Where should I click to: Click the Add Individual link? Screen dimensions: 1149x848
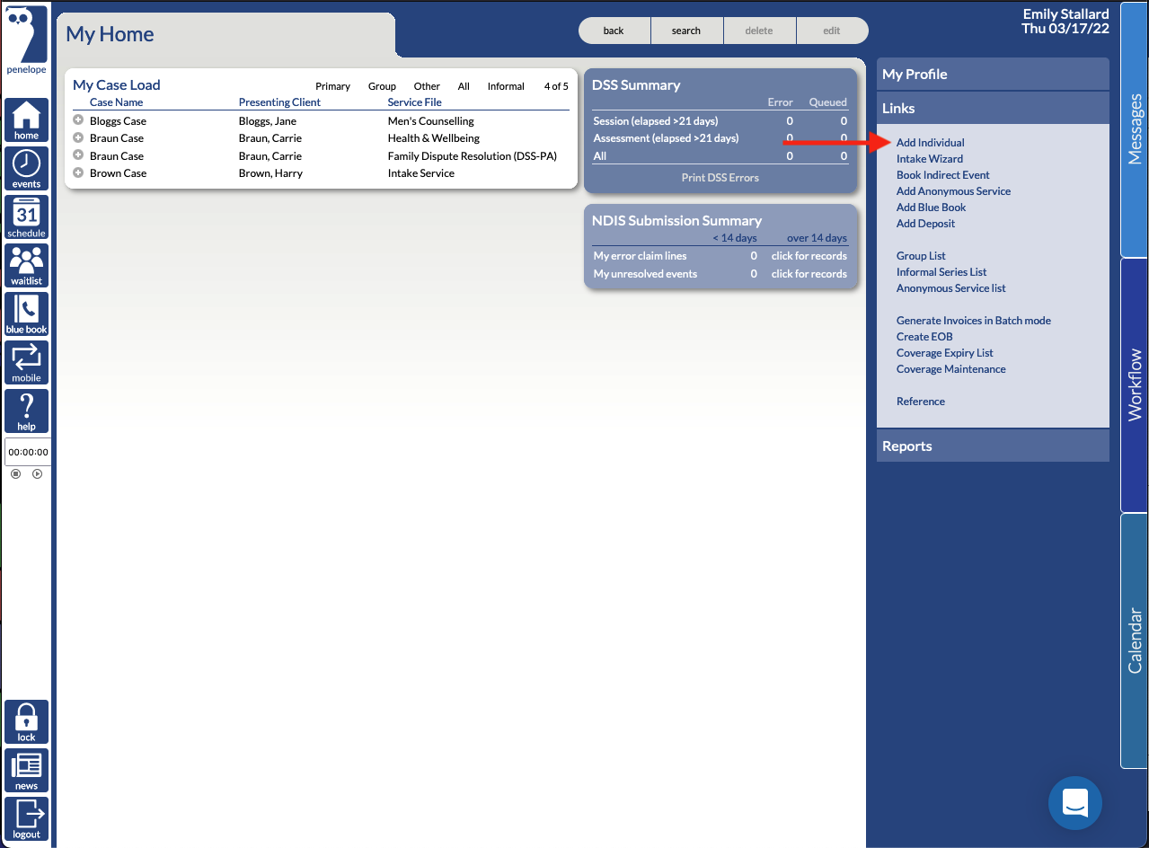930,143
